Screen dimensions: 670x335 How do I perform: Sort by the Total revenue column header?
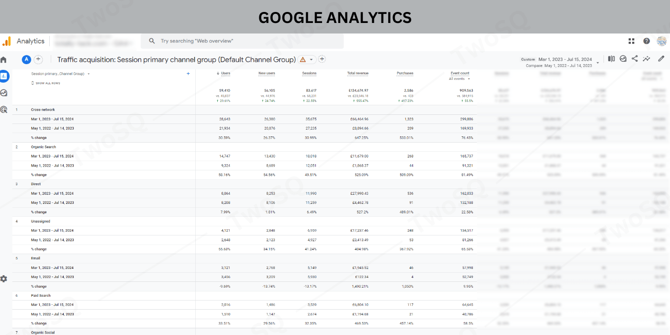point(357,73)
